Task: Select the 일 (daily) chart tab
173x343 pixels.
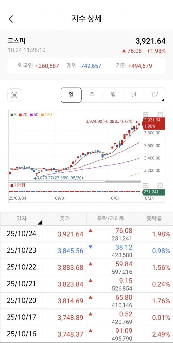Action: pos(71,95)
